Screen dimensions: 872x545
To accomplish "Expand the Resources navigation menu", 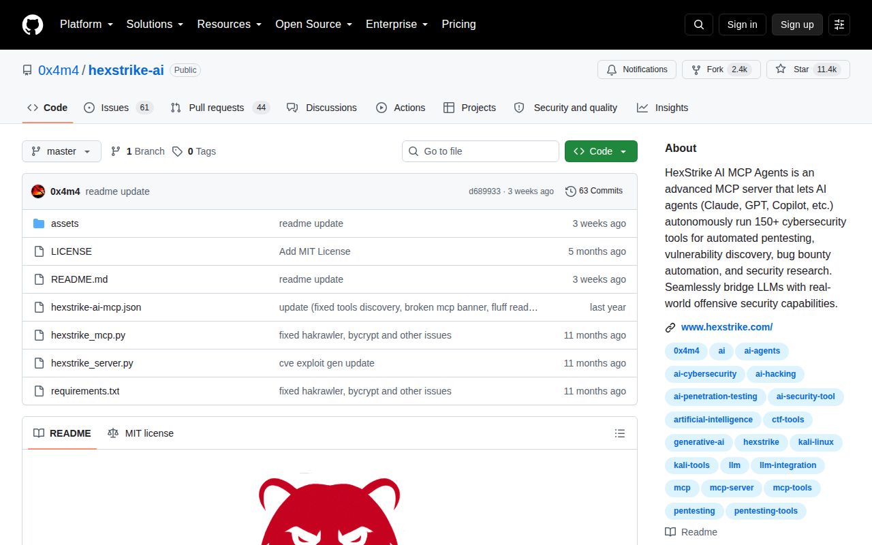I will (x=230, y=25).
